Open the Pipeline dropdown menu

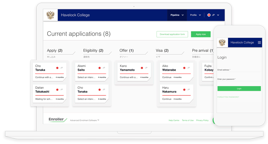(x=177, y=15)
